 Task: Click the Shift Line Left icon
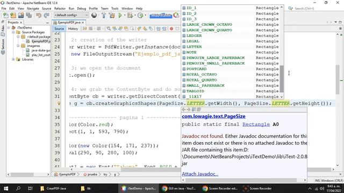[158, 28]
